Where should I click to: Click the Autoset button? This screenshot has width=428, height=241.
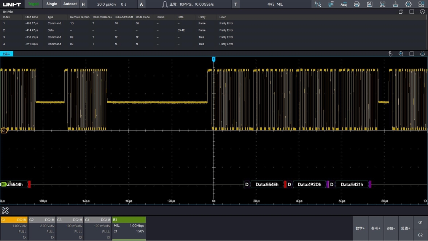[70, 4]
